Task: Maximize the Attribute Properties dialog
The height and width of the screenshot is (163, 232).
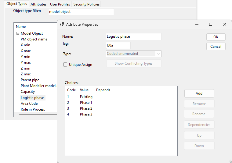Action: (211, 25)
